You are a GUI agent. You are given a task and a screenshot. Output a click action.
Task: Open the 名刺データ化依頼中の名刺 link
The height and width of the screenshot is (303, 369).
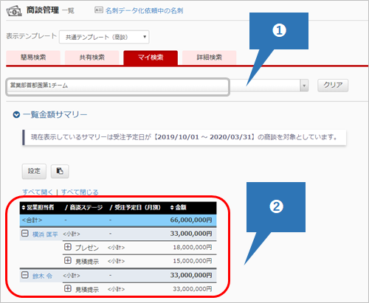(144, 10)
